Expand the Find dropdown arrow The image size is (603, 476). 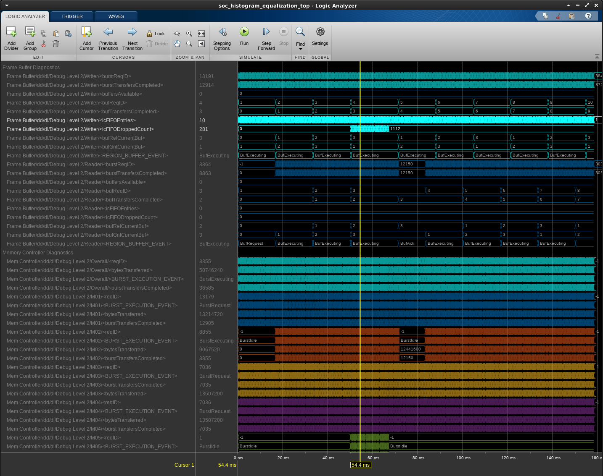point(300,49)
